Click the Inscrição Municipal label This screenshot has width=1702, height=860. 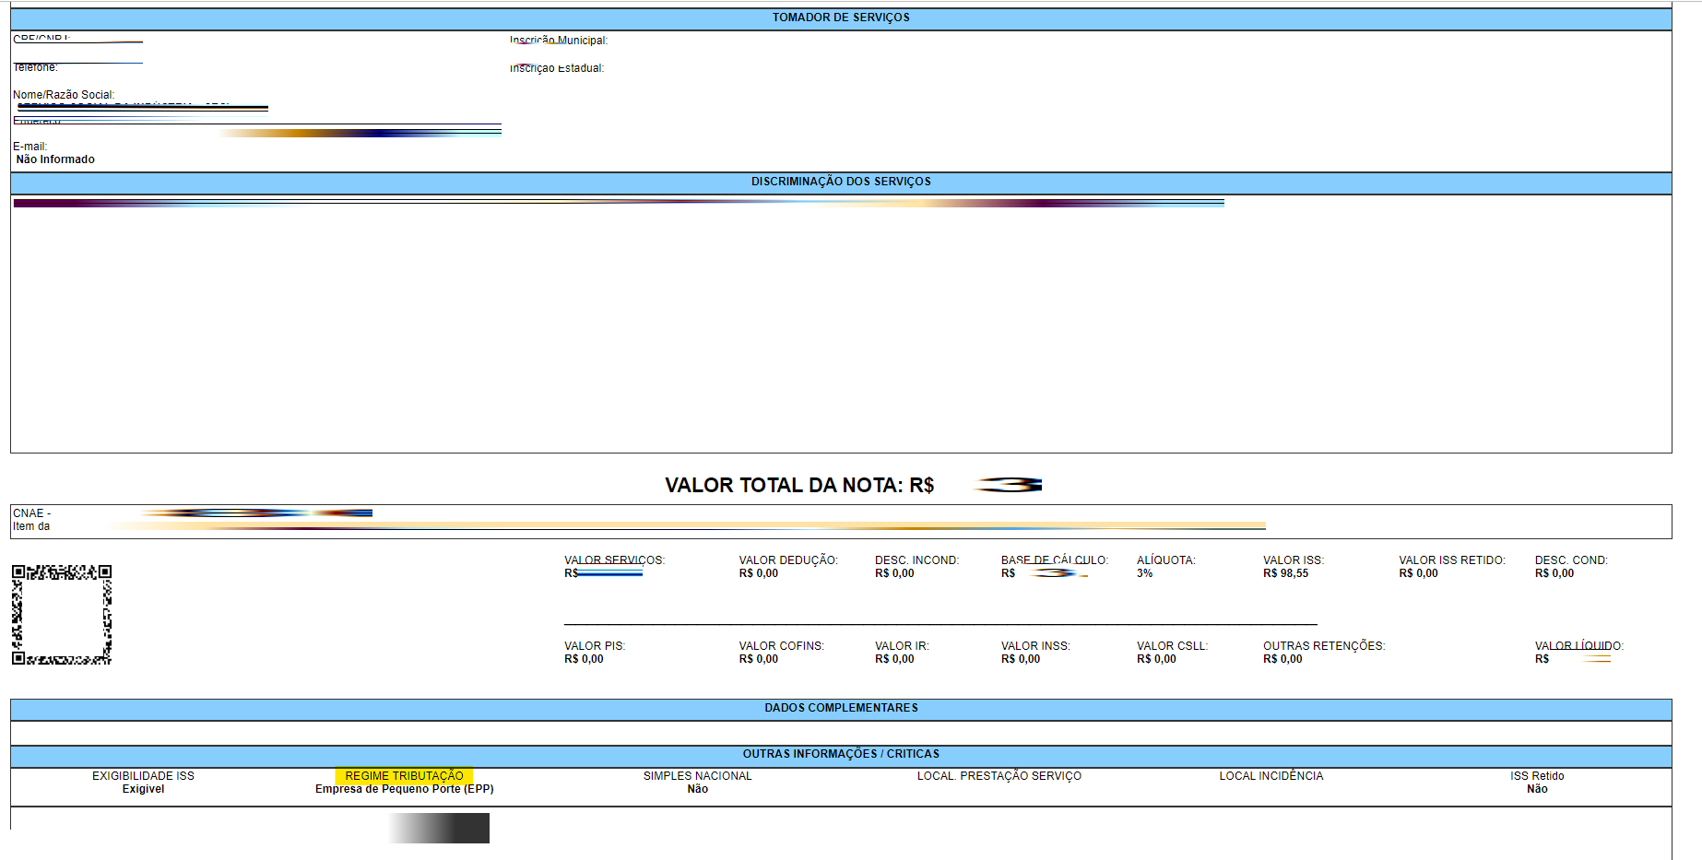559,41
